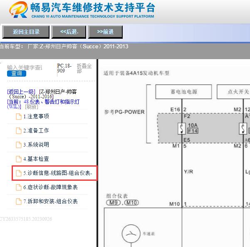Focus the keyword search input field
Viewport: 250px width, 247px height.
point(25,67)
